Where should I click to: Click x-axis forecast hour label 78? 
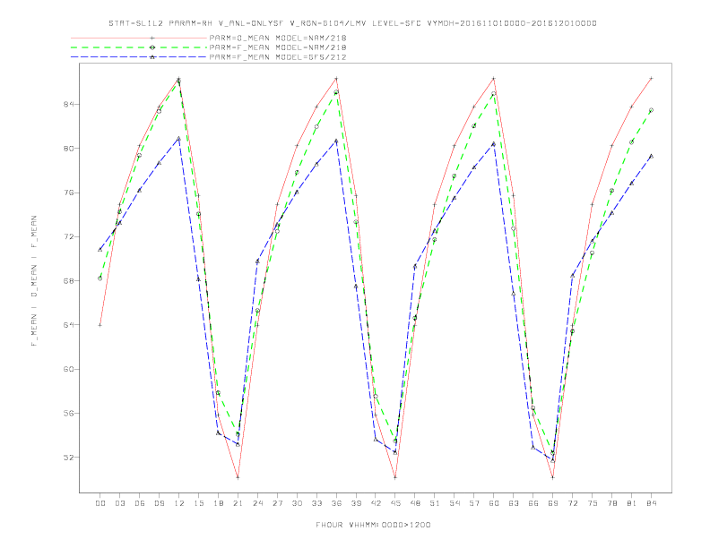[x=611, y=503]
